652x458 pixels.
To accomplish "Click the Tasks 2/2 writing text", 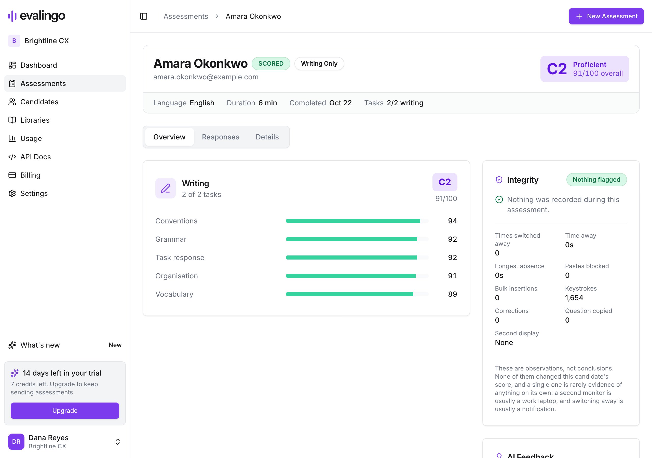I will 393,103.
